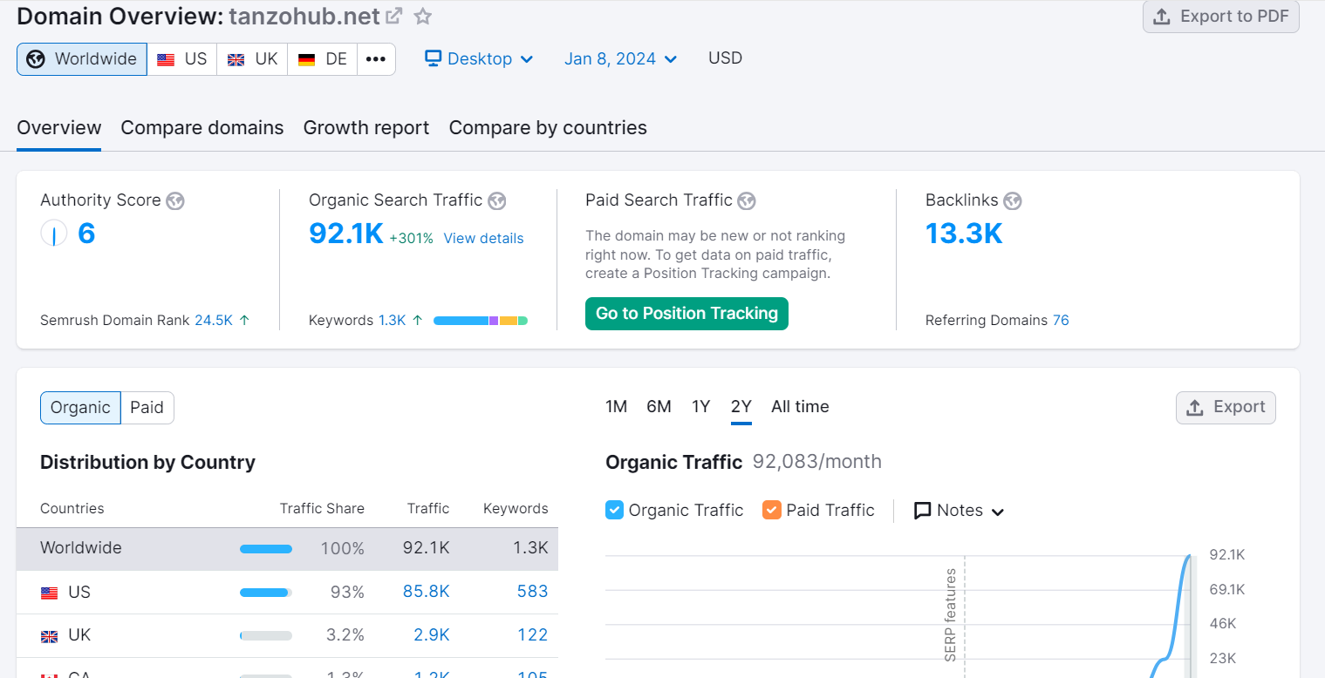Click Traffic Share column header
This screenshot has width=1325, height=678.
coord(322,509)
